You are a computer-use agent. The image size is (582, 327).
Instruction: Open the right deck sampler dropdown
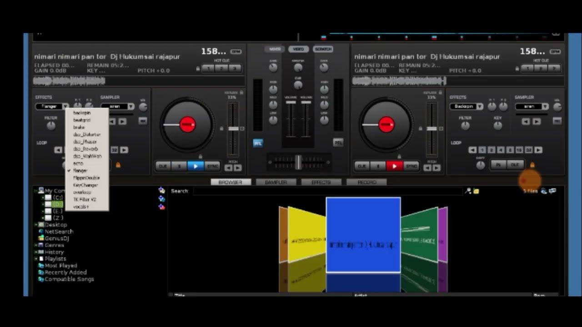point(545,106)
